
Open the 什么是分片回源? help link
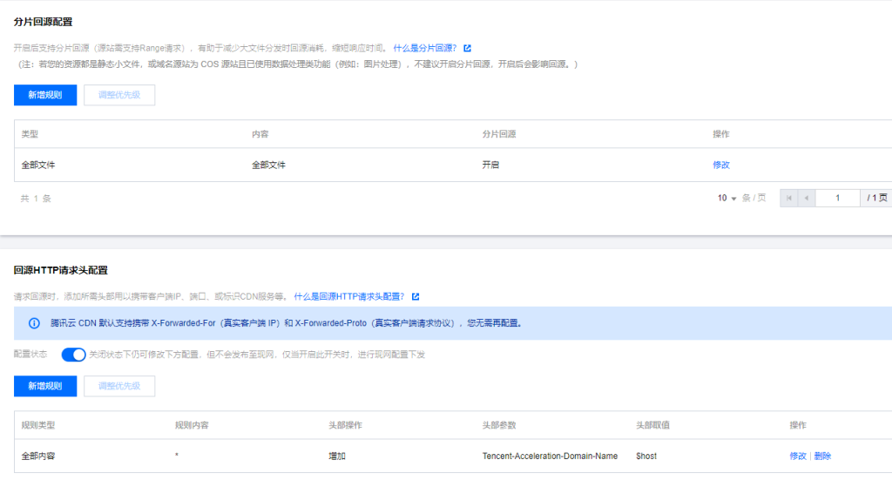425,49
